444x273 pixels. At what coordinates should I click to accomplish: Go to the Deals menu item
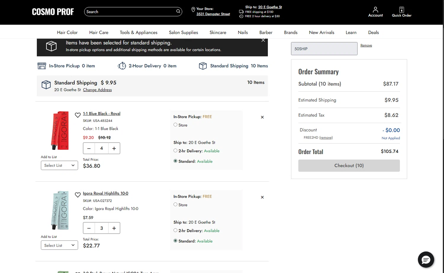pos(373,33)
